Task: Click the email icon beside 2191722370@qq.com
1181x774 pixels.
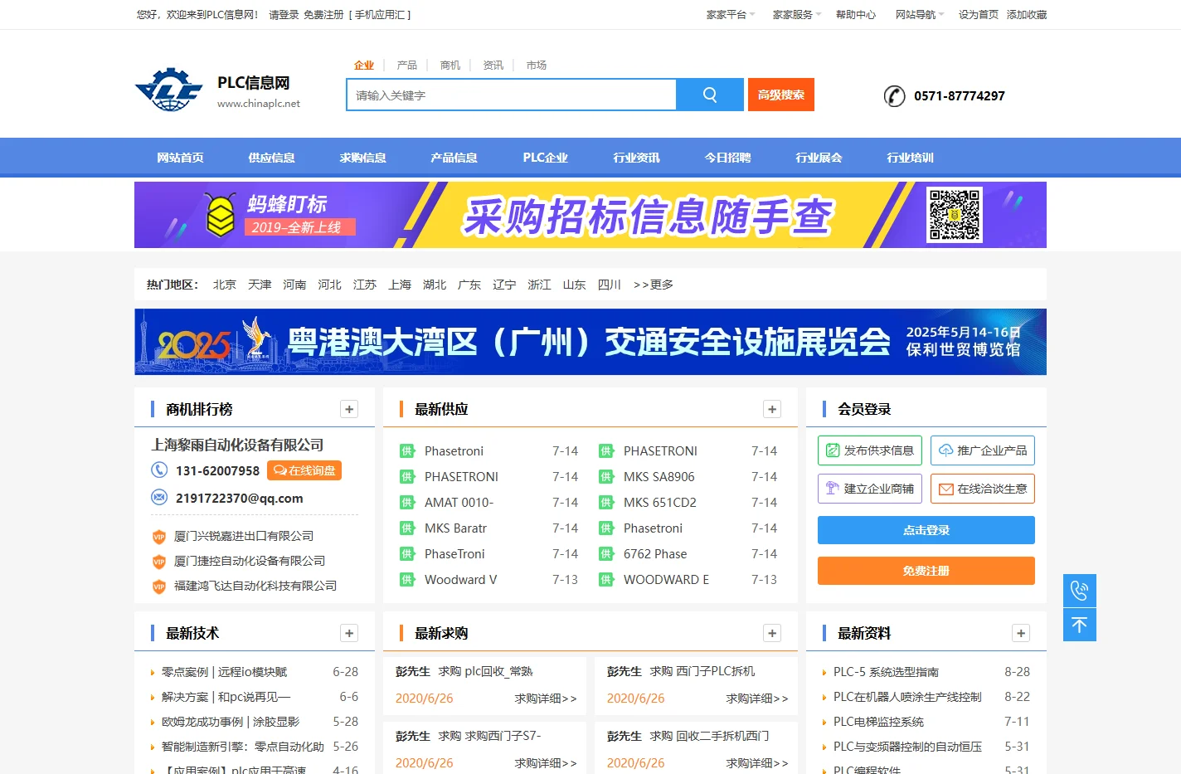Action: 159,498
